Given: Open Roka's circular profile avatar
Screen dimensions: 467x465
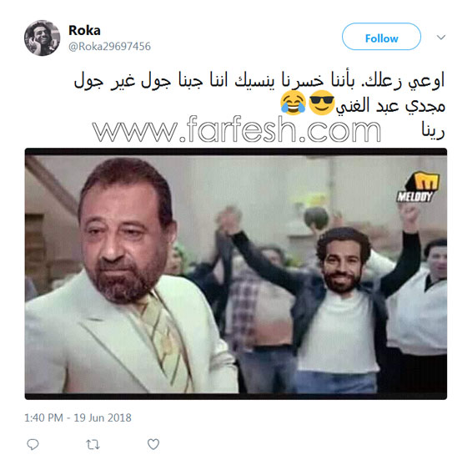Looking at the screenshot, I should [x=43, y=38].
